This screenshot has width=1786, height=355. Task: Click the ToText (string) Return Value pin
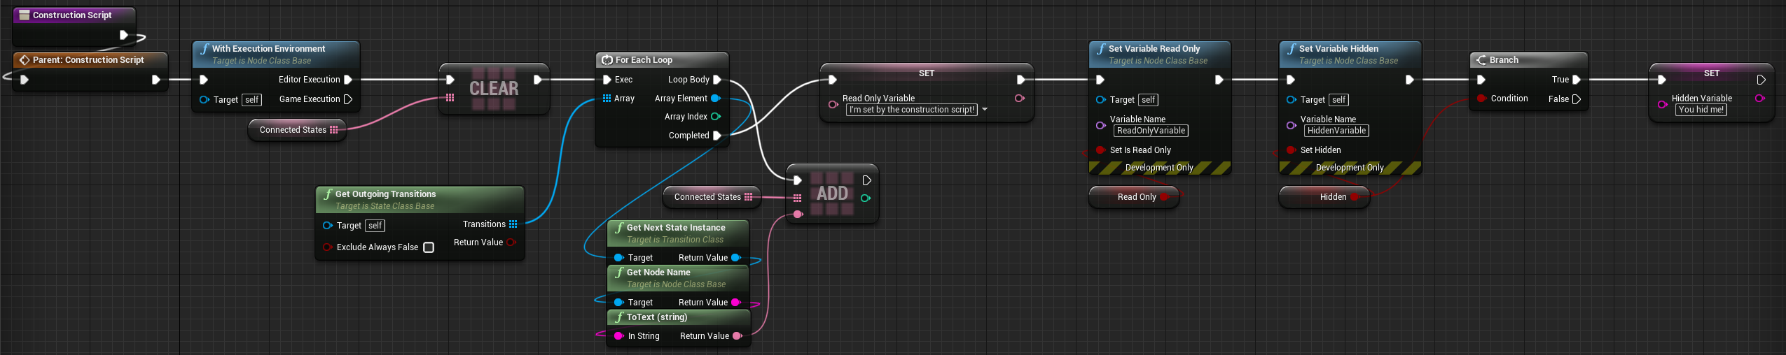tap(737, 336)
